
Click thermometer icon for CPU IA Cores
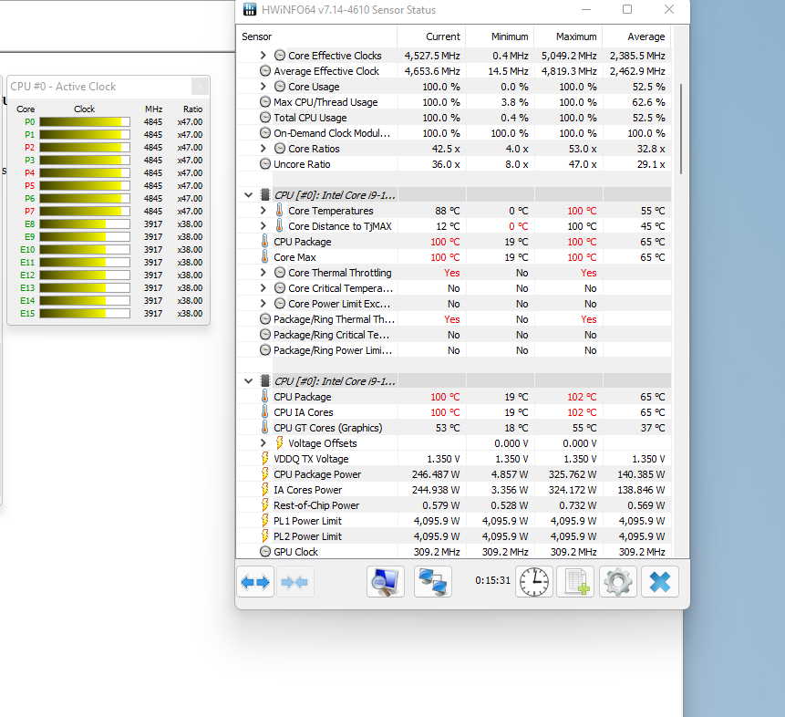click(264, 411)
